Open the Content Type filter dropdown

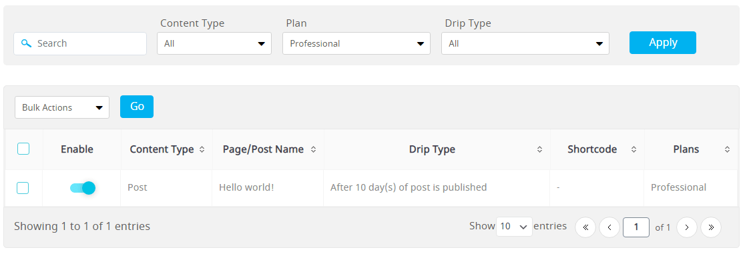point(214,43)
